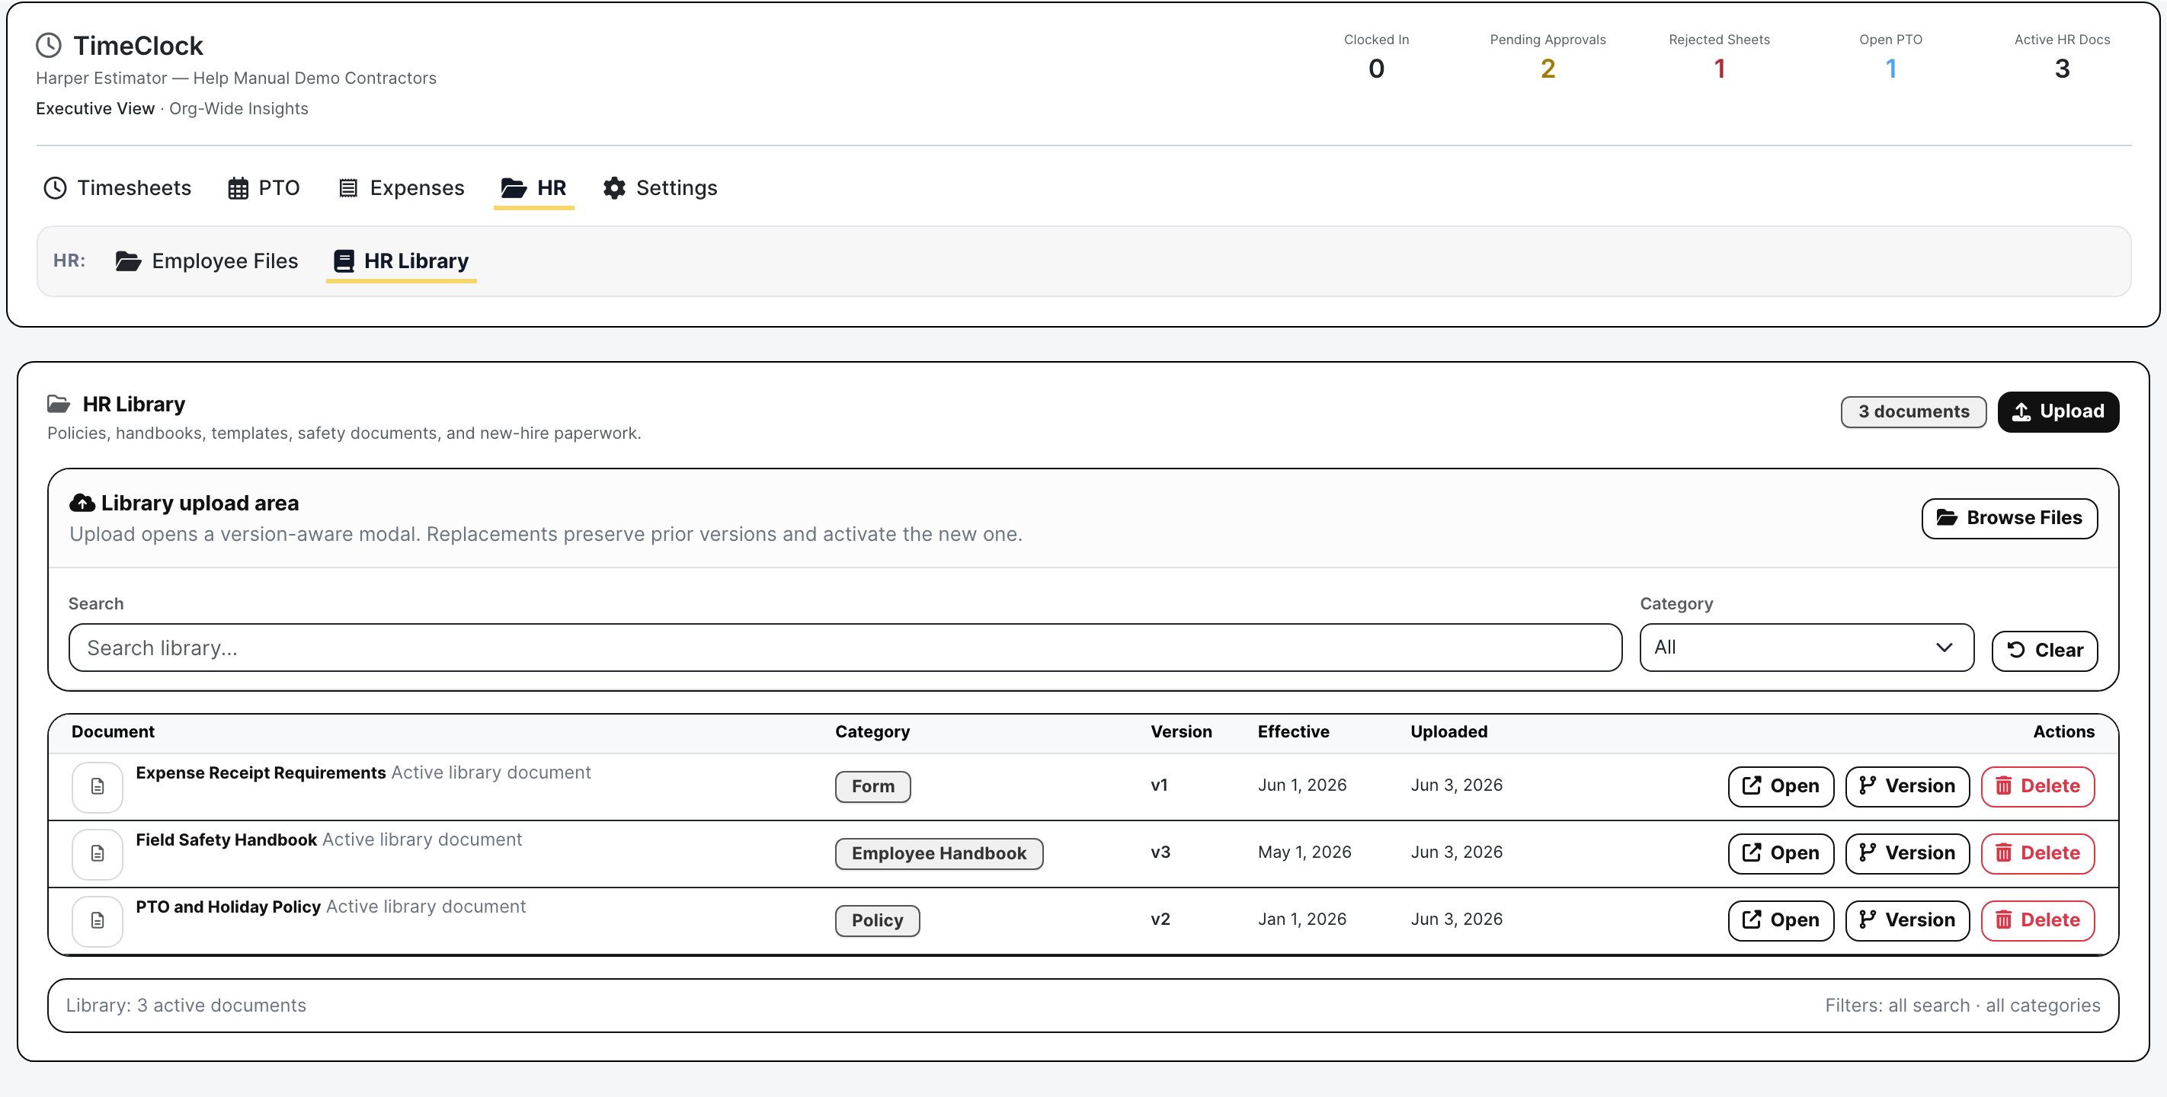2167x1097 pixels.
Task: Click the Active HR Docs count
Action: point(2062,69)
